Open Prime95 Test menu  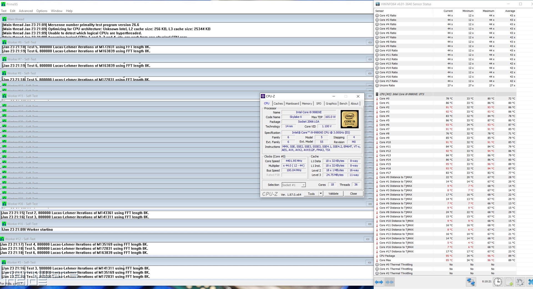pyautogui.click(x=4, y=11)
